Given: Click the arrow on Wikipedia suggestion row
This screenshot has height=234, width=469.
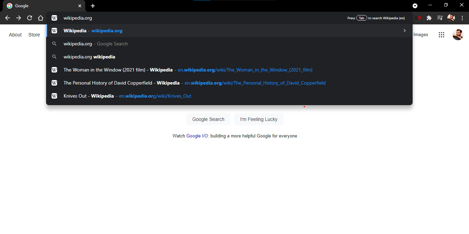Looking at the screenshot, I should [405, 31].
